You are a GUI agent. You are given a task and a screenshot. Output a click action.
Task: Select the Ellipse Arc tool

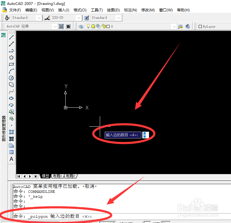tap(11, 105)
